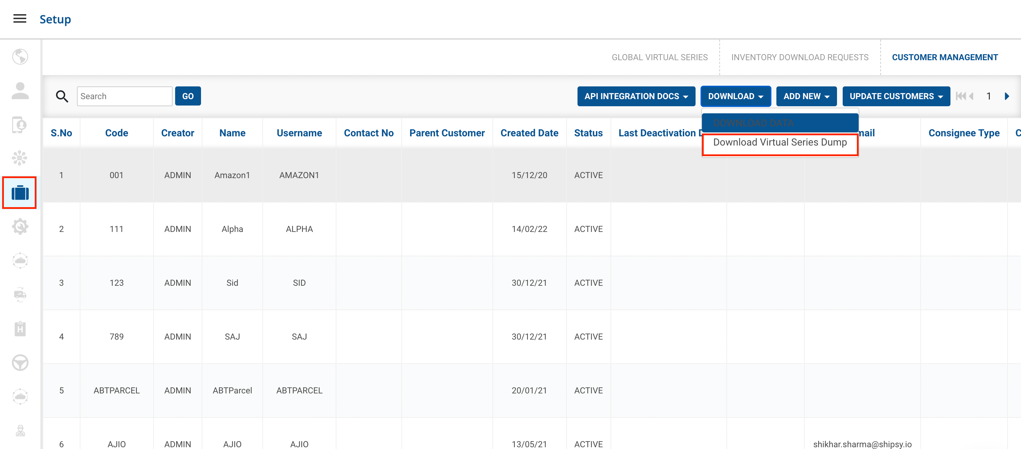
Task: Open the Update Customers dropdown
Action: 896,96
